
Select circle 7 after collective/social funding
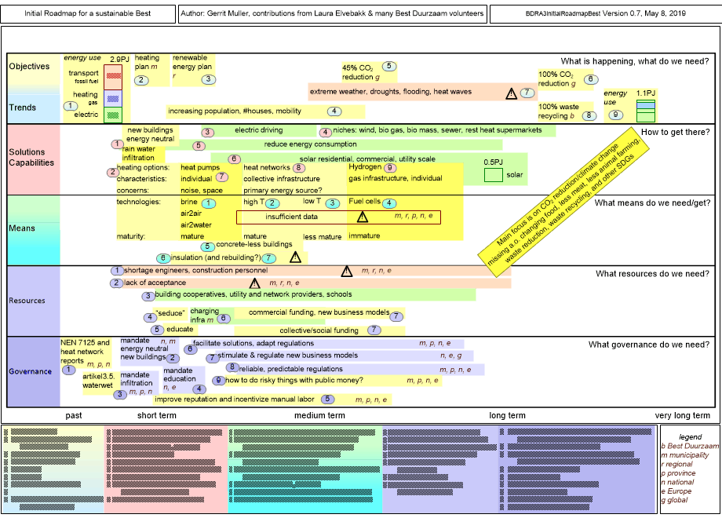click(x=374, y=330)
